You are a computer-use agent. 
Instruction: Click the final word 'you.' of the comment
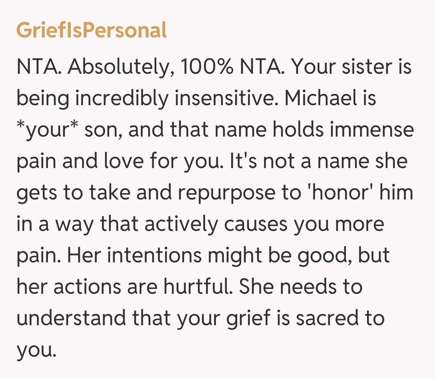tap(35, 351)
